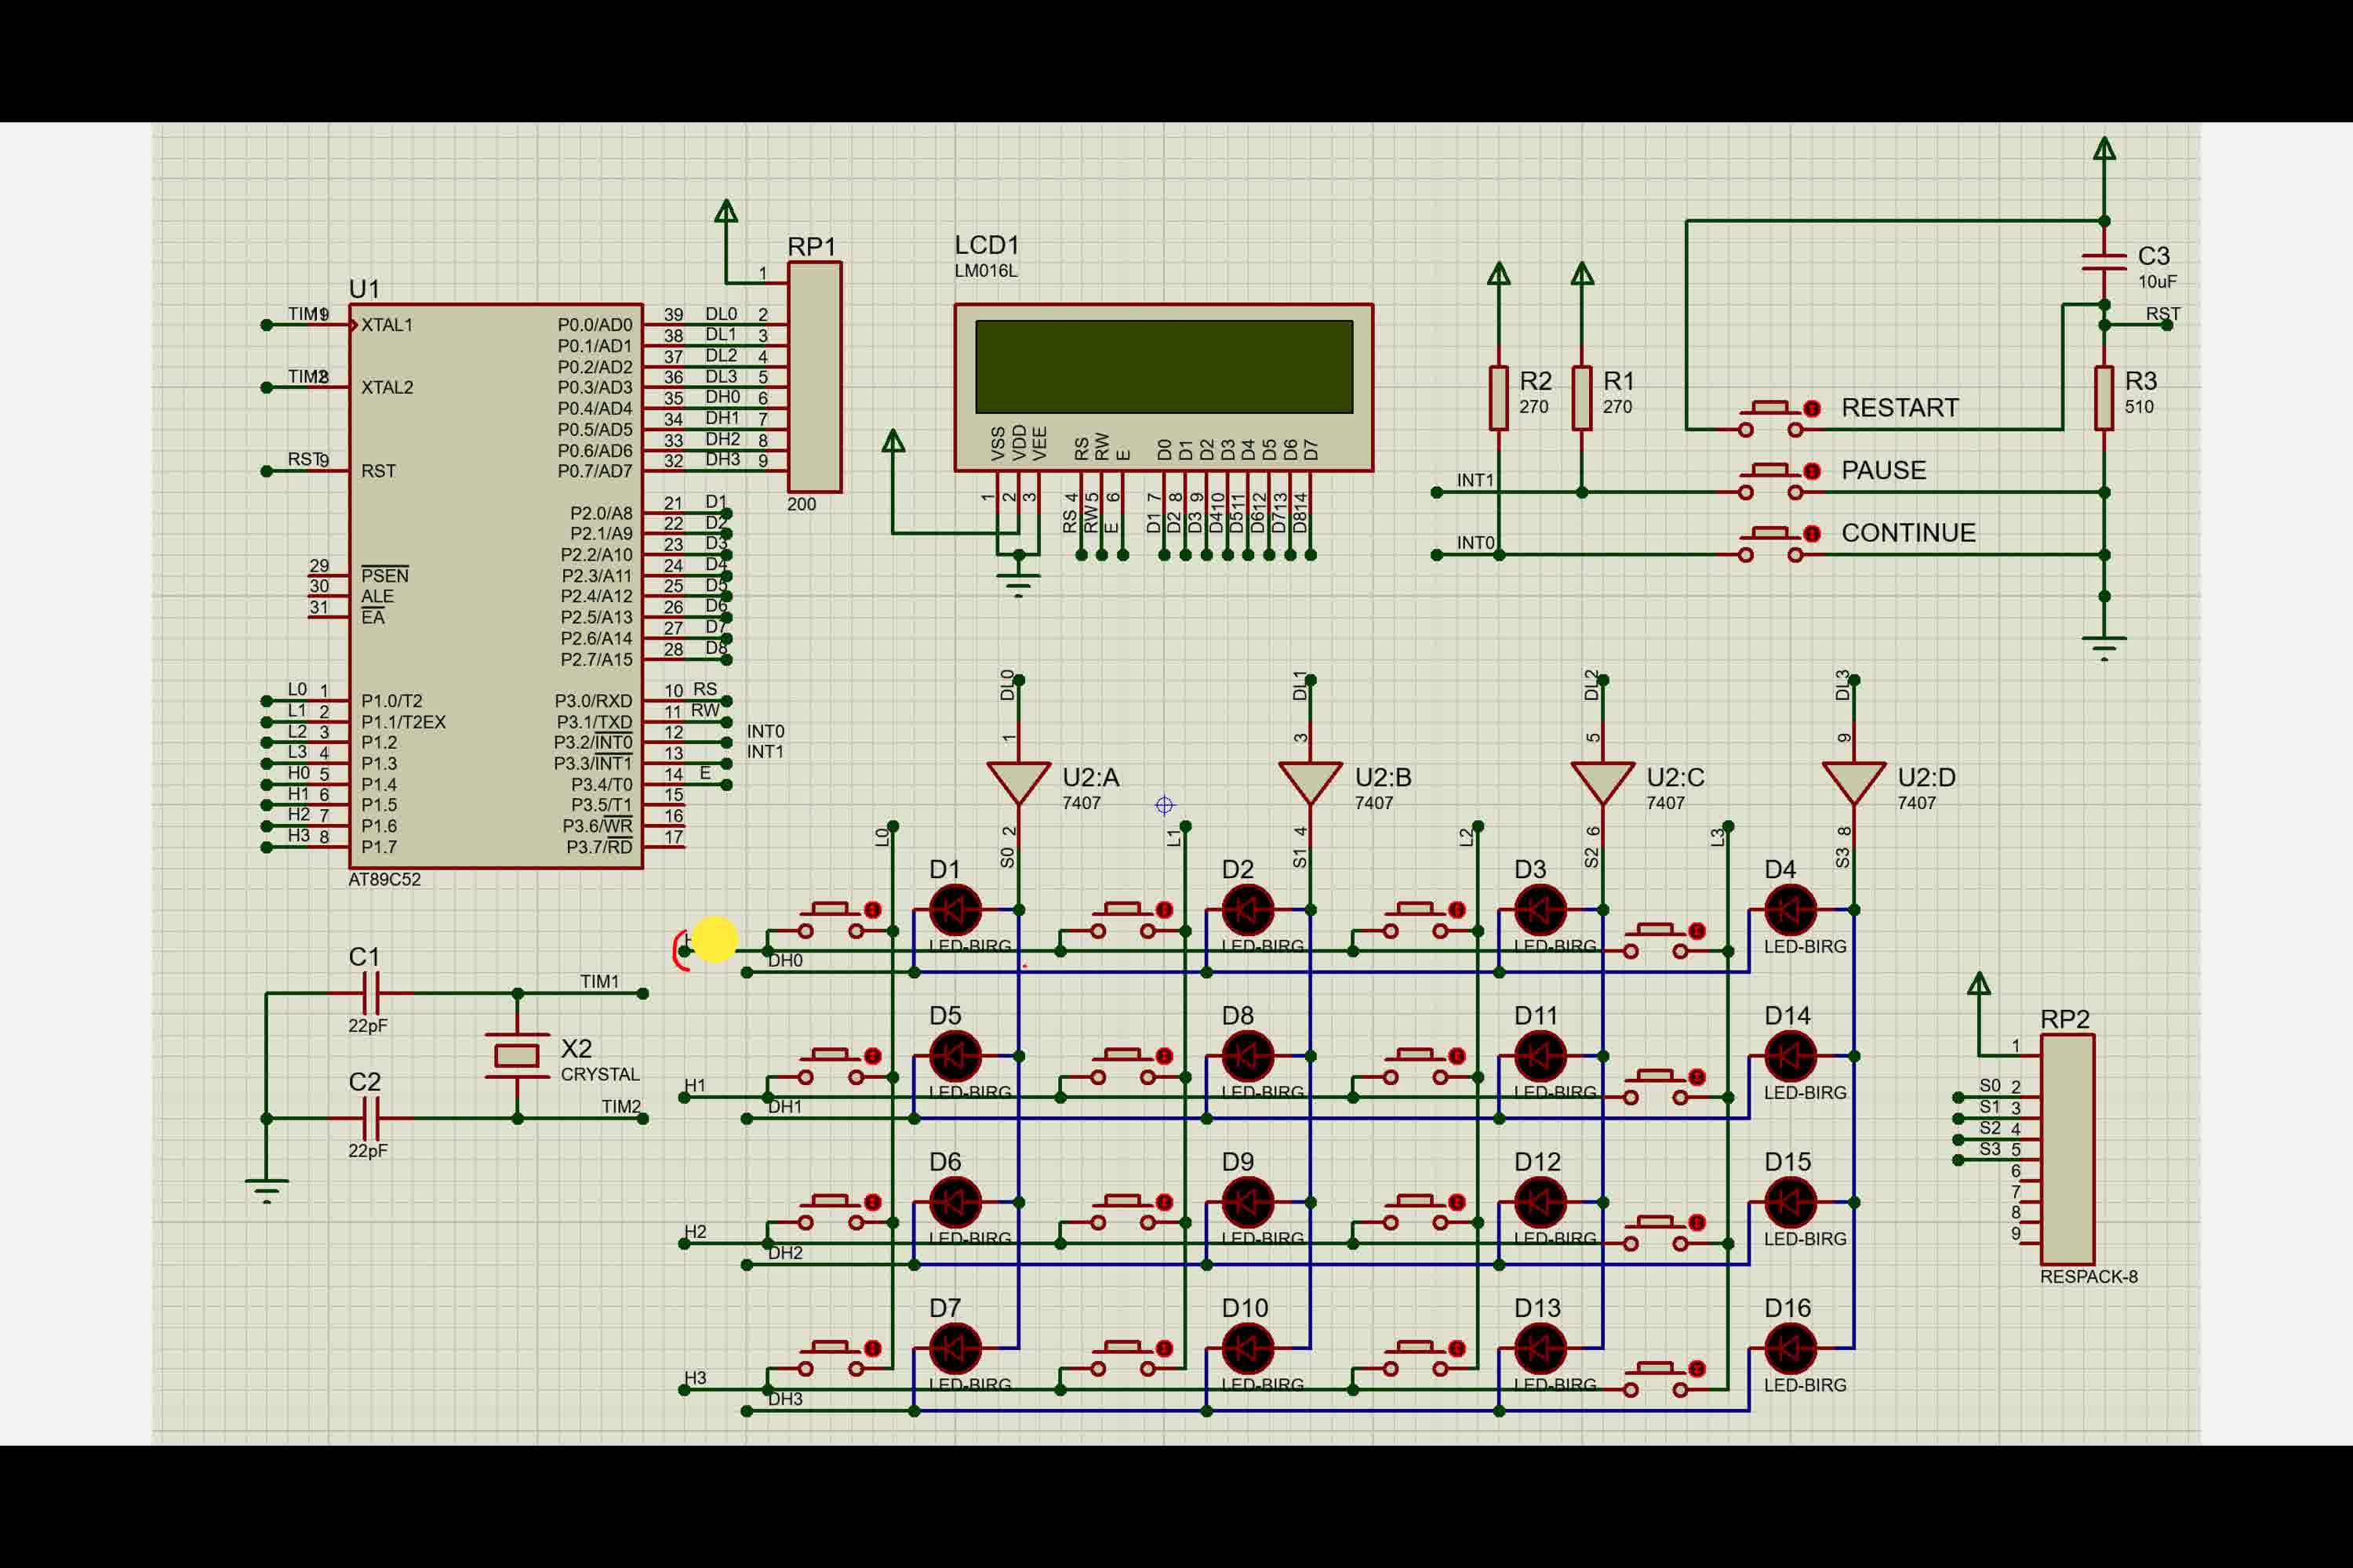The width and height of the screenshot is (2353, 1568).
Task: Select LED D11 in the matrix
Action: pyautogui.click(x=1540, y=1056)
